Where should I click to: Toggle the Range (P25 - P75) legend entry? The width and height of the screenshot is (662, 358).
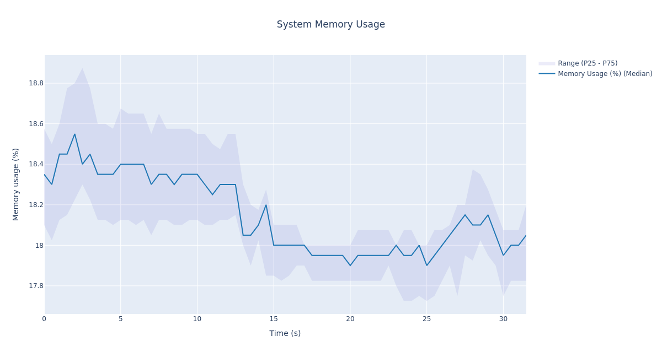coord(588,63)
